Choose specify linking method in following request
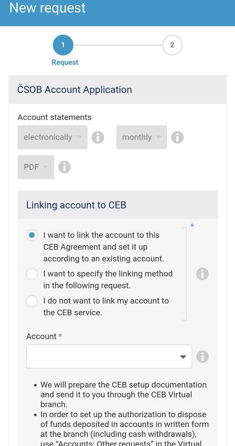This screenshot has width=235, height=446. point(32,274)
